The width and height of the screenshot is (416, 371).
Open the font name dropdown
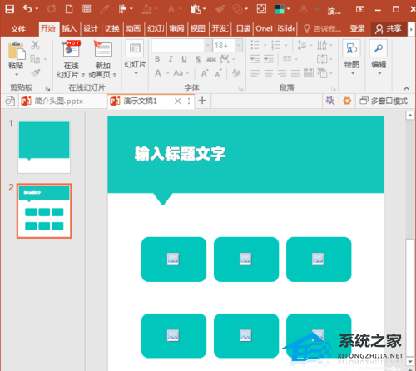click(x=208, y=45)
